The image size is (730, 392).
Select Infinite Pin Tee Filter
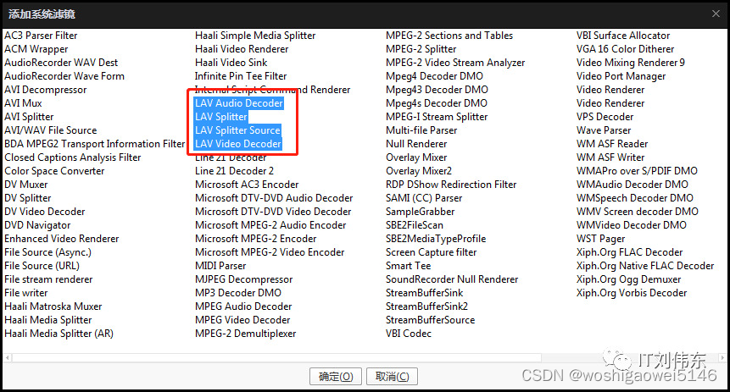coord(241,76)
